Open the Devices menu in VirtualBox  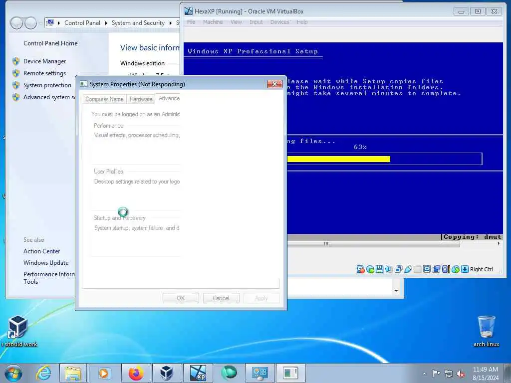(x=279, y=22)
